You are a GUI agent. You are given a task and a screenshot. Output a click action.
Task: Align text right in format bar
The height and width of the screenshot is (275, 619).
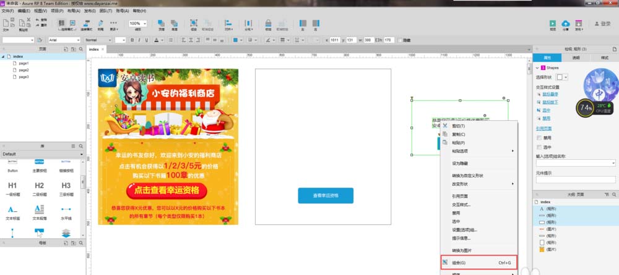pos(199,40)
